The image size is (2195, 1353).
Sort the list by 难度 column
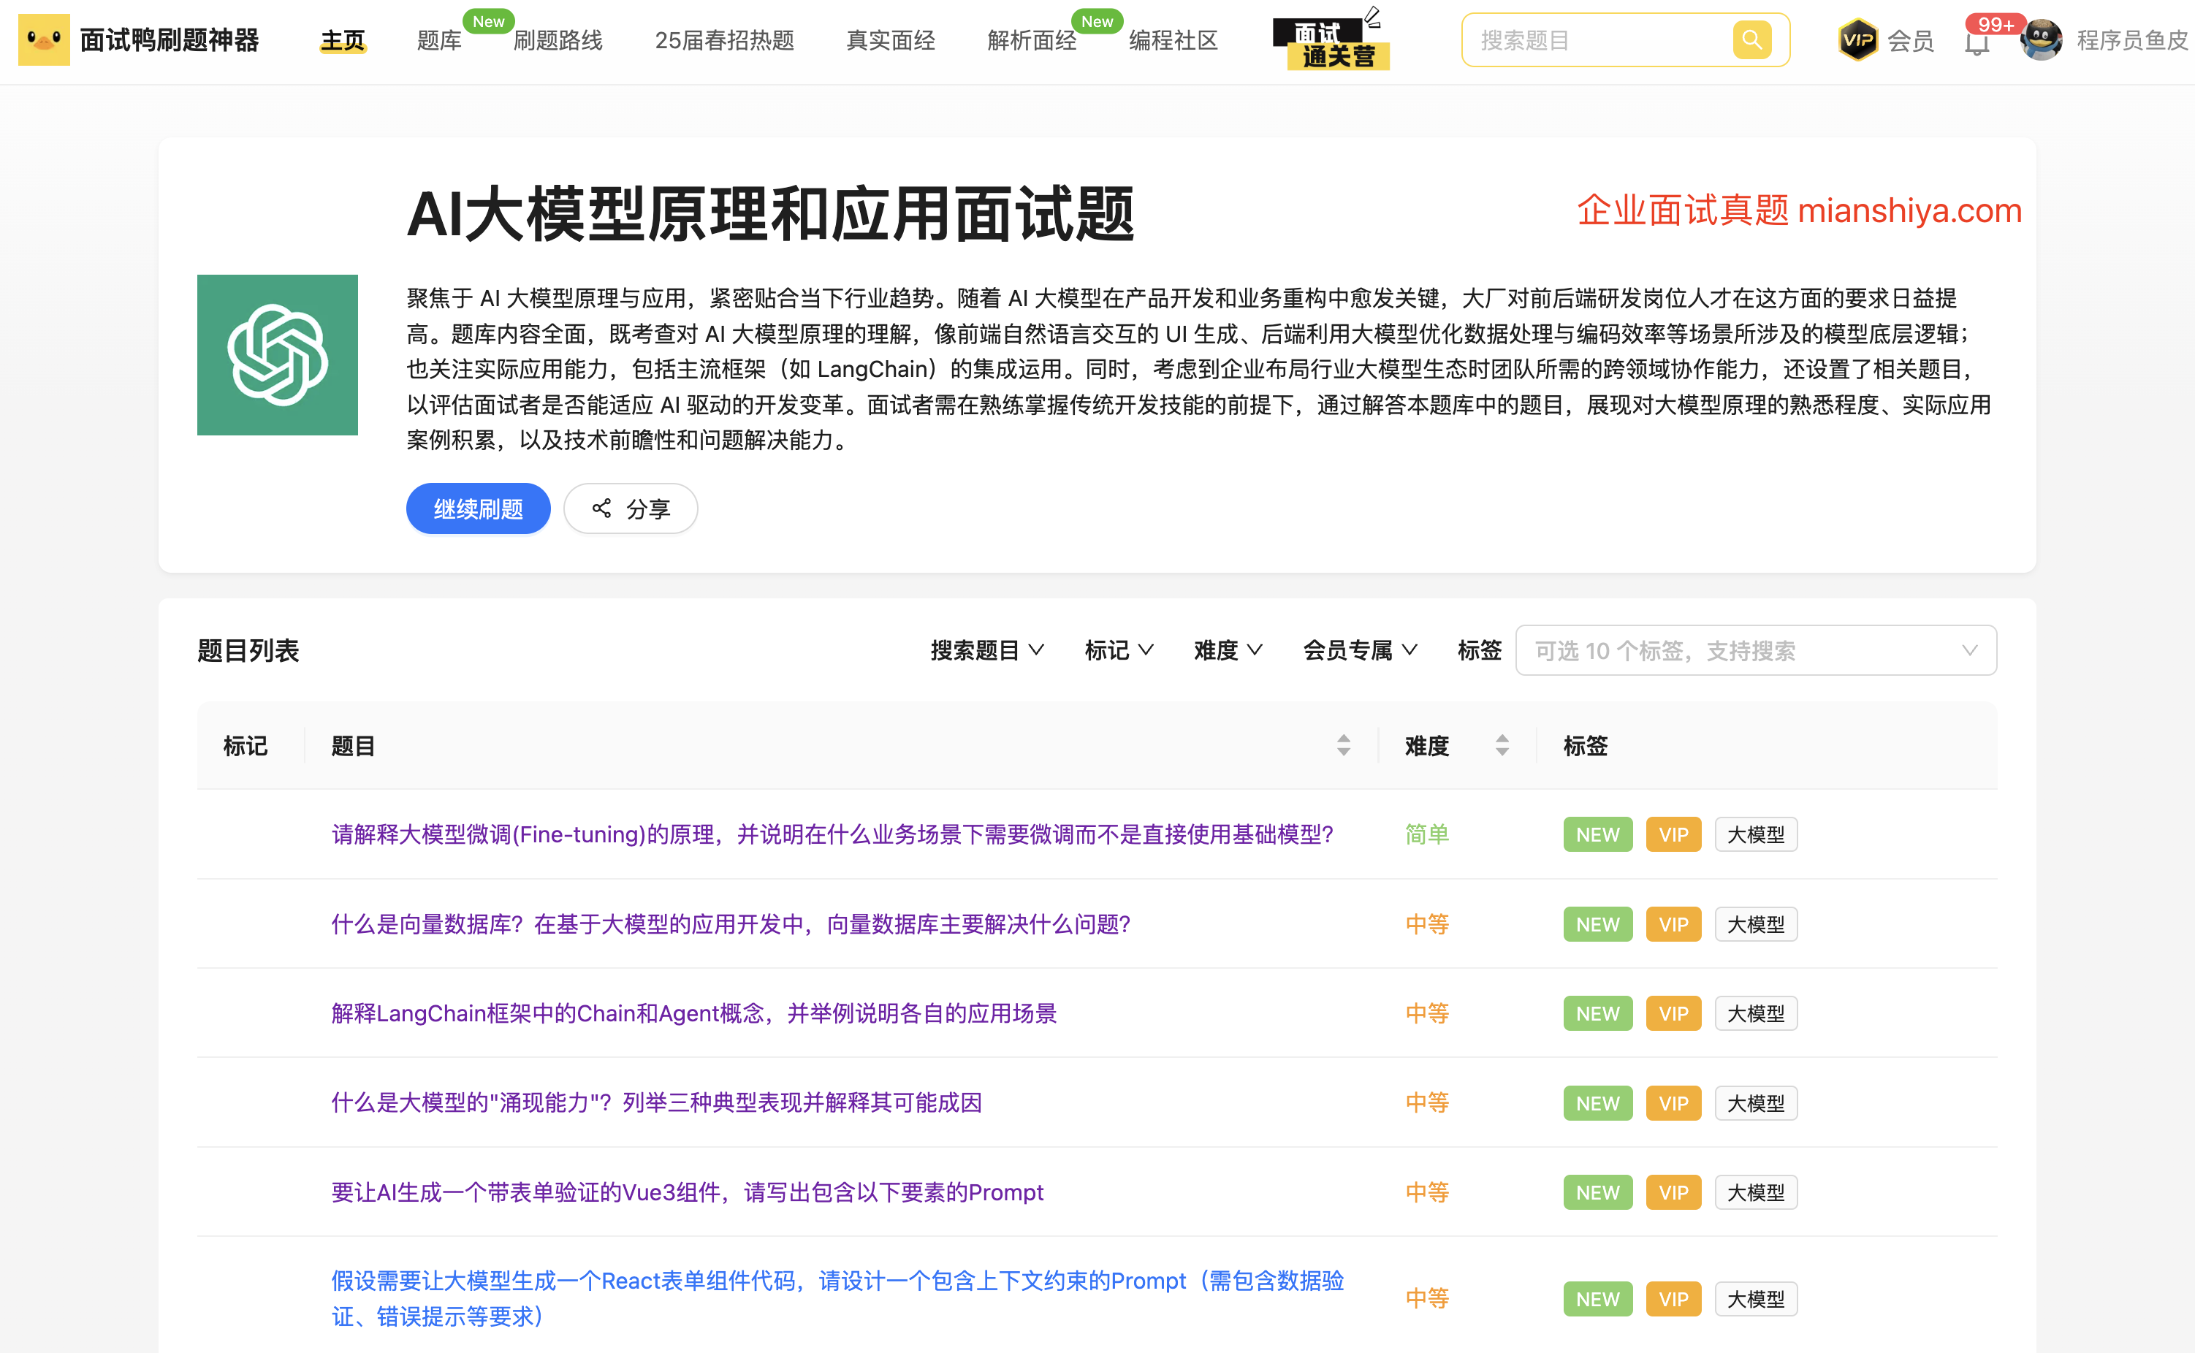pos(1502,745)
